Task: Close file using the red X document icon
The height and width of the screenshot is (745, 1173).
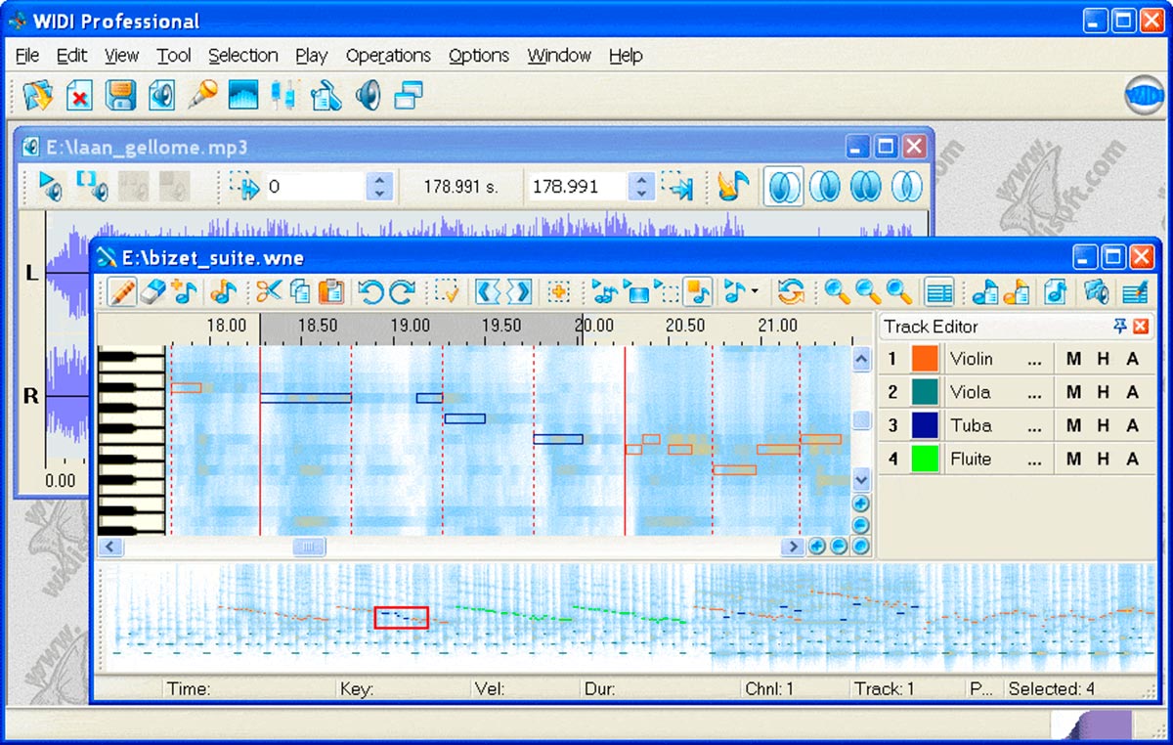Action: coord(79,95)
